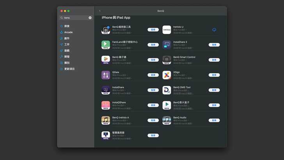Open the BenQ Smart Control title text
The width and height of the screenshot is (284, 160).
(x=184, y=57)
